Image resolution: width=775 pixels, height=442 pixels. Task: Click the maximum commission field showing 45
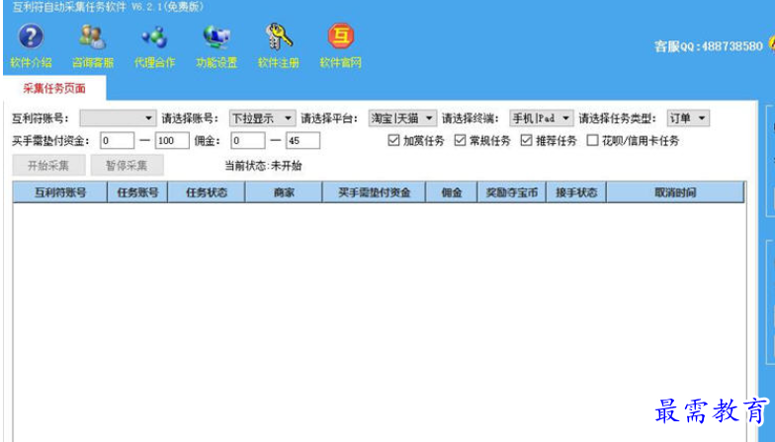pyautogui.click(x=302, y=140)
